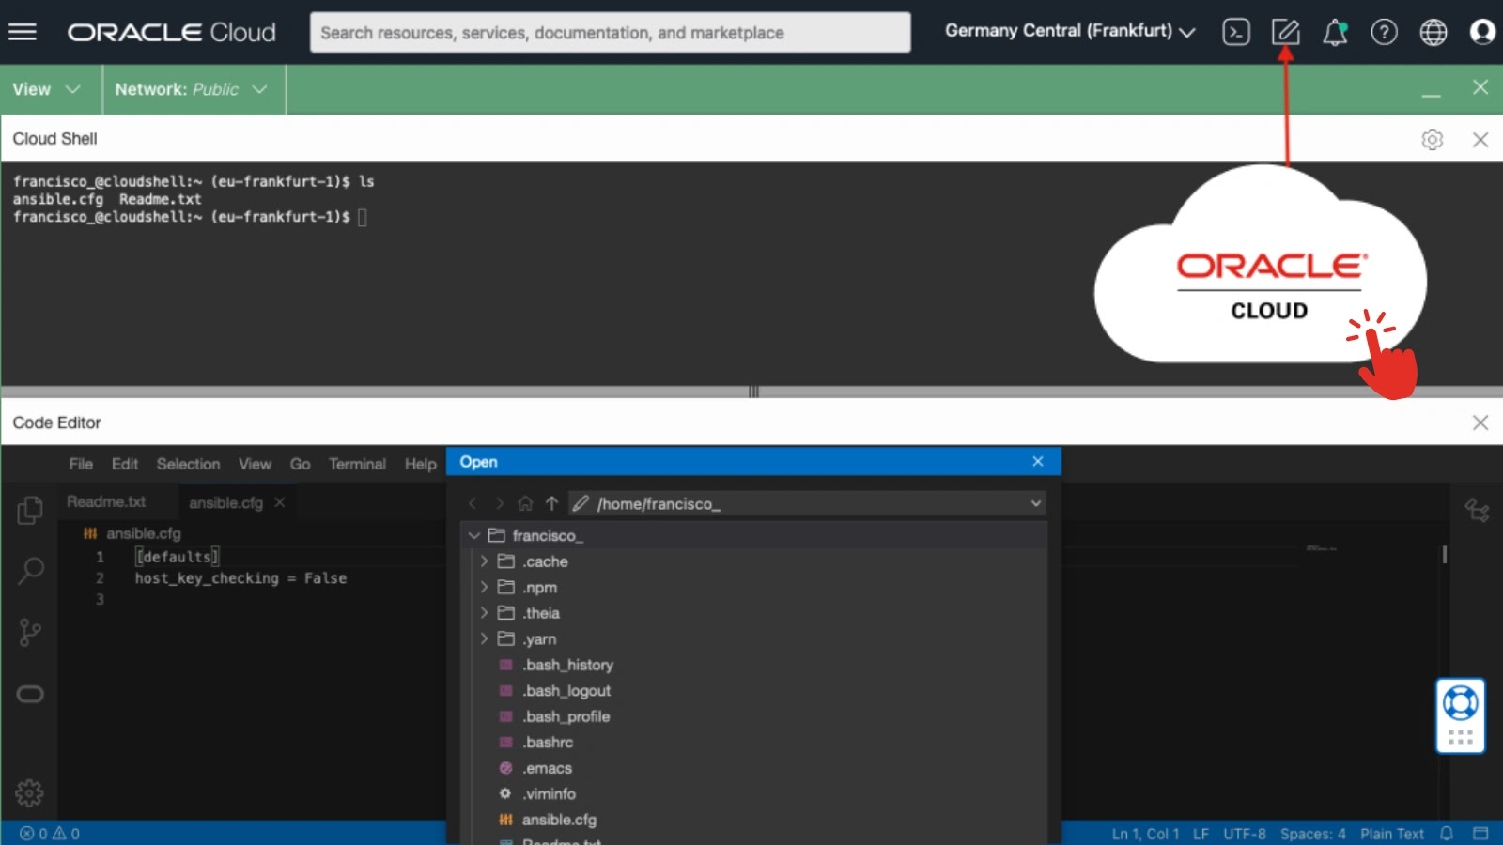Select UTF-8 encoding in the status bar

click(x=1244, y=833)
